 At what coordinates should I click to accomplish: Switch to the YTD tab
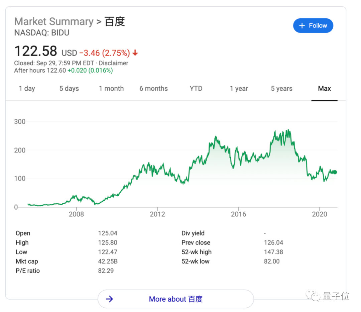(196, 89)
